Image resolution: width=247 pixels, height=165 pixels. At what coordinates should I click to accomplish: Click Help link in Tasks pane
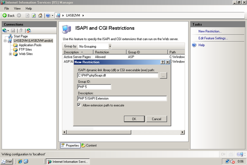201,45
